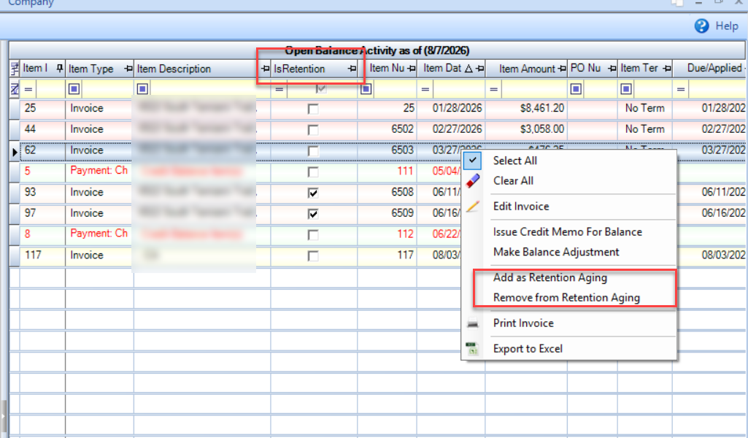The image size is (748, 438).
Task: Sort by IsRetention column header
Action: [x=299, y=69]
